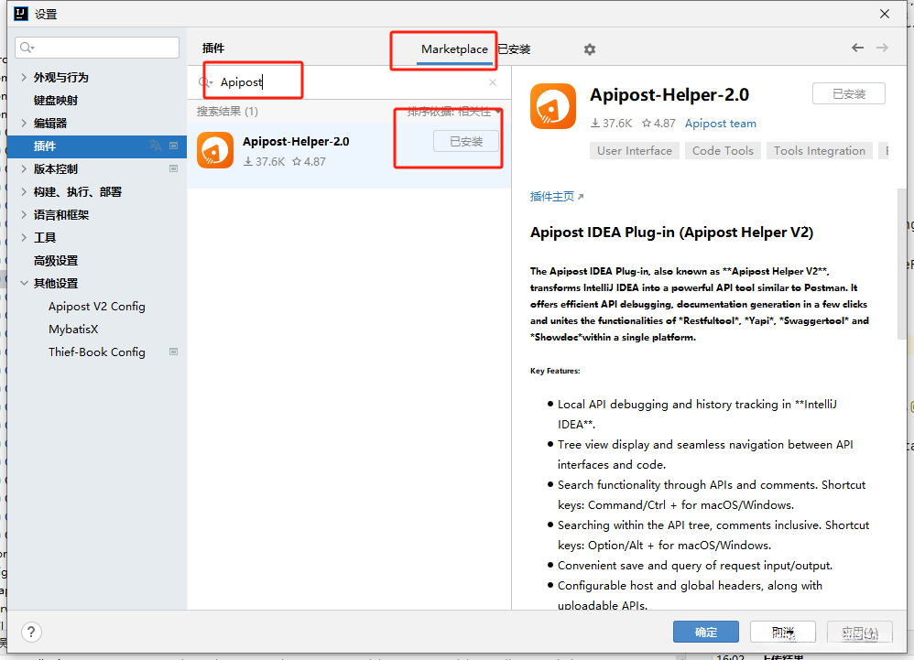Click the 确定 button
Image resolution: width=914 pixels, height=660 pixels.
(706, 632)
